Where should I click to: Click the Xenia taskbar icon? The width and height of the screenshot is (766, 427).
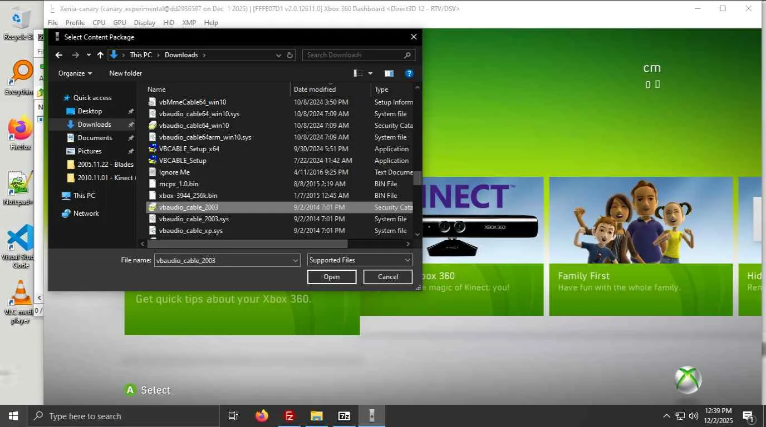click(x=372, y=416)
